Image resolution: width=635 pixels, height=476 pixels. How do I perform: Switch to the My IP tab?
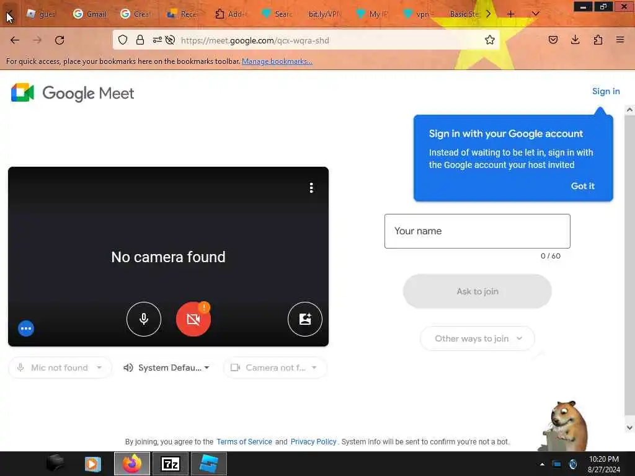click(371, 14)
